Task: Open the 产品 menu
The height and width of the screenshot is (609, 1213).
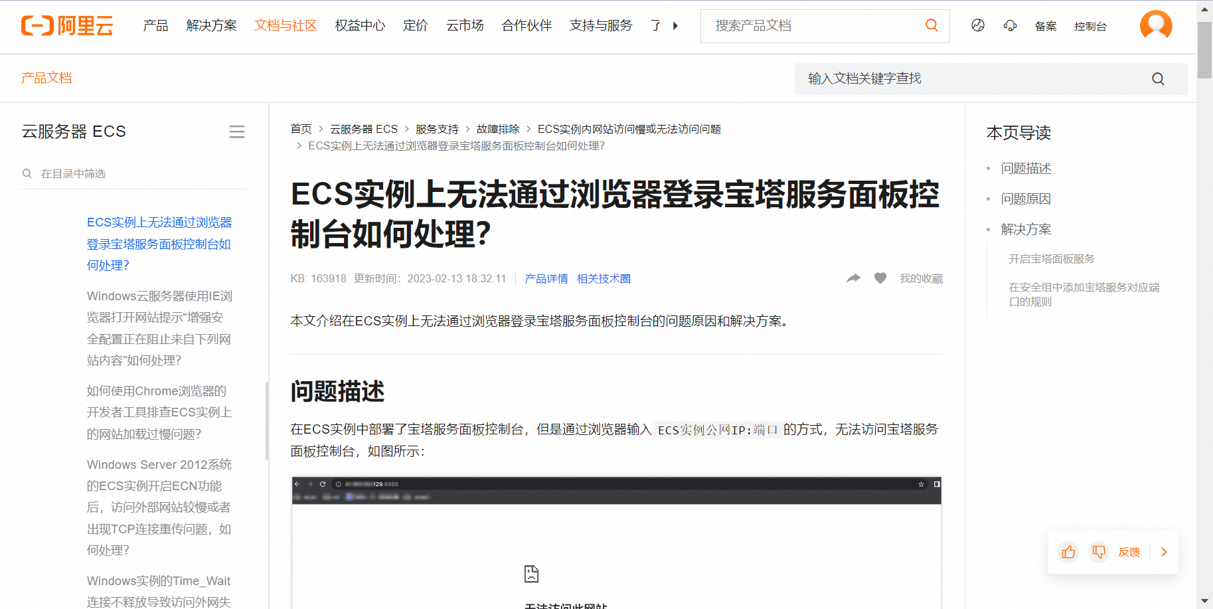Action: (x=155, y=26)
